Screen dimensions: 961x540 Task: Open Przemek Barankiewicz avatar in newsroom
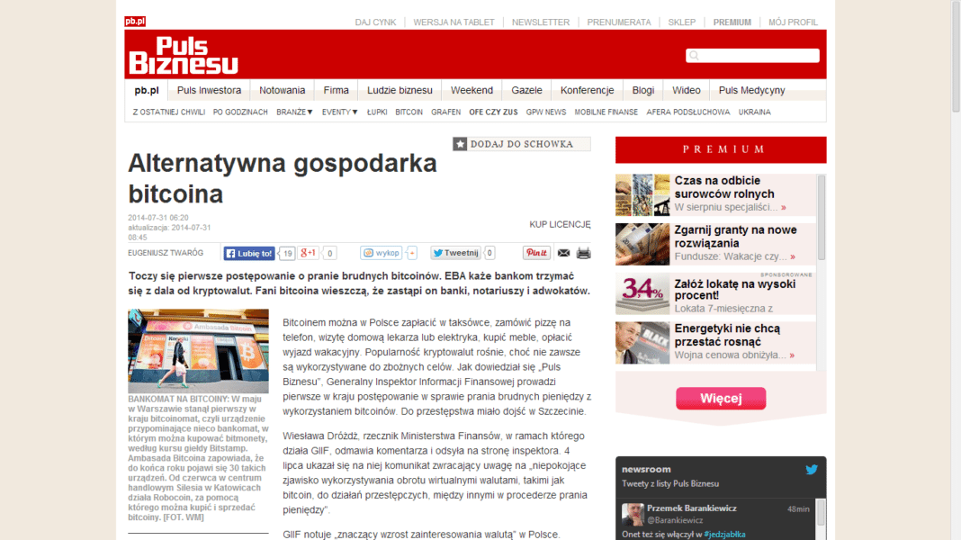(x=633, y=514)
